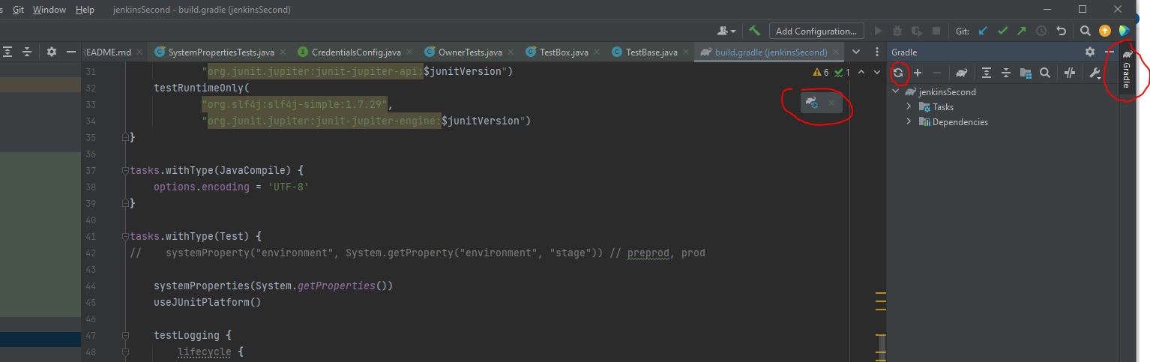Hide left project panel minus icon
This screenshot has width=1150, height=362.
coord(70,52)
